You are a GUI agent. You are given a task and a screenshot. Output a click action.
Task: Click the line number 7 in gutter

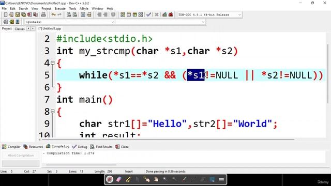pos(47,99)
